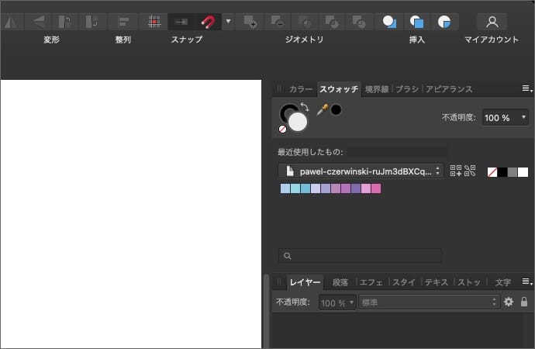Click the insert inside selection icon
This screenshot has width=535, height=349.
443,22
